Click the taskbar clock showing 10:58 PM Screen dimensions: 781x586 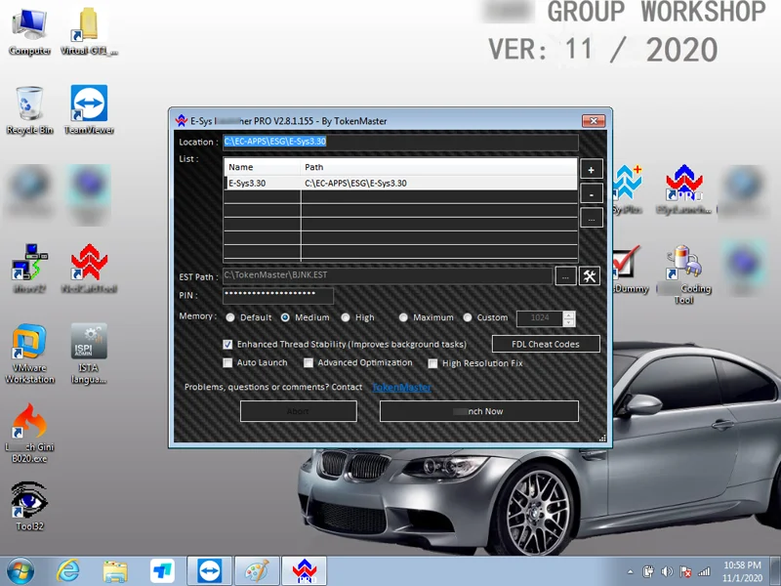coord(742,571)
